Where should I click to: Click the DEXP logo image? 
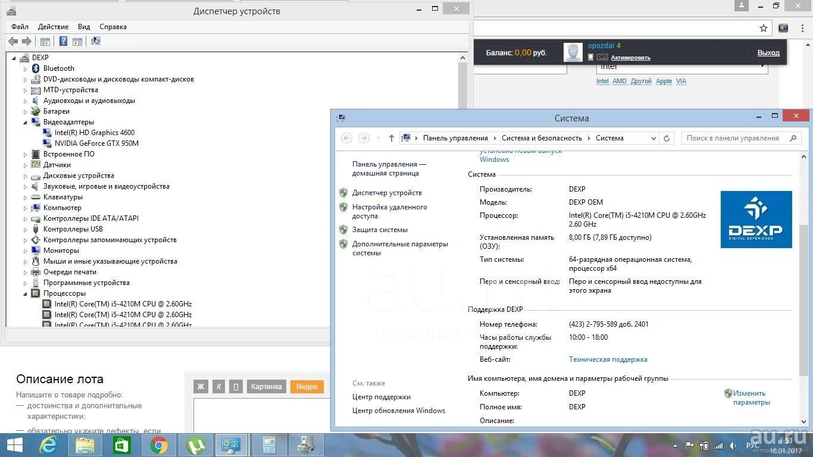point(756,220)
